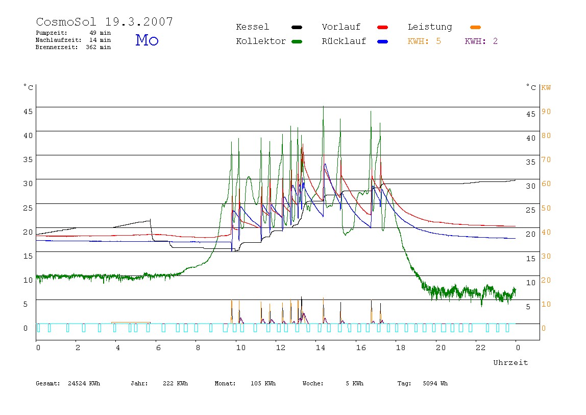Click the 'Rücklauf' legend label
586x415 pixels.
[x=344, y=41]
